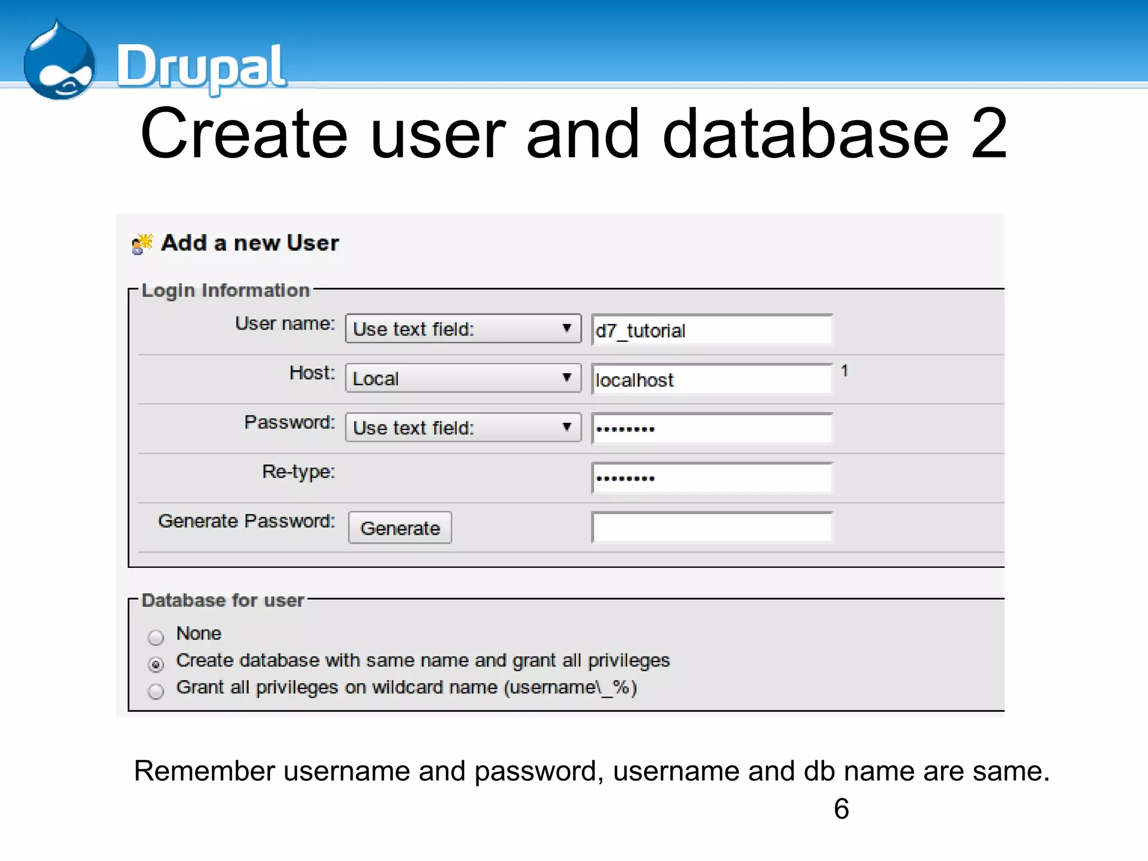Click the 'Remember username and password' note
Image resolution: width=1148 pixels, height=861 pixels.
[x=592, y=771]
